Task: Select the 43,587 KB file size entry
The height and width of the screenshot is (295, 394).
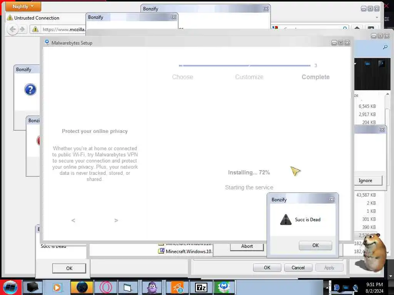Action: 366,195
